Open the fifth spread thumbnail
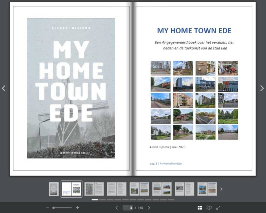The image size is (266, 213). (139, 189)
